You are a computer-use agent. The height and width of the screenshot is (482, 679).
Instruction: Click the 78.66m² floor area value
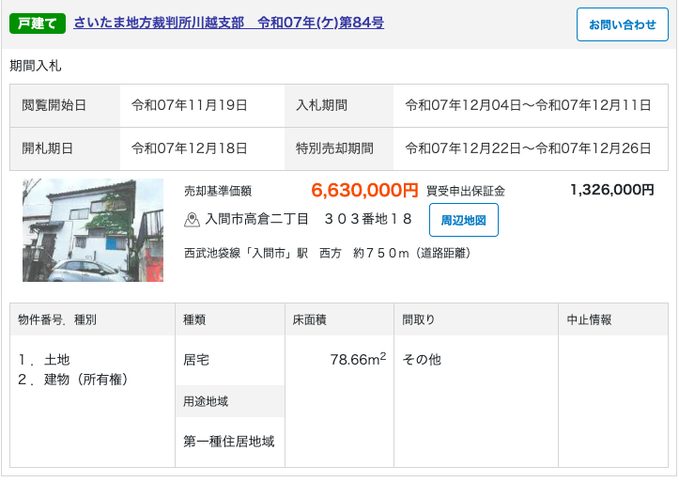point(358,359)
